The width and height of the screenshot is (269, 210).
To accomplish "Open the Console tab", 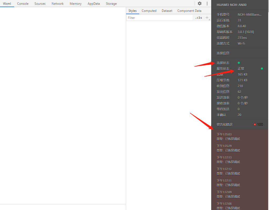I will (x=23, y=4).
